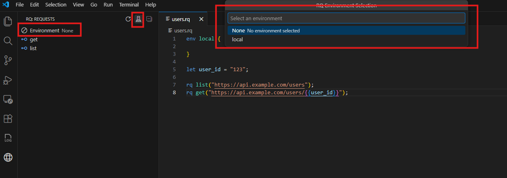Image resolution: width=507 pixels, height=178 pixels.
Task: Open the Help menu
Action: [150, 4]
